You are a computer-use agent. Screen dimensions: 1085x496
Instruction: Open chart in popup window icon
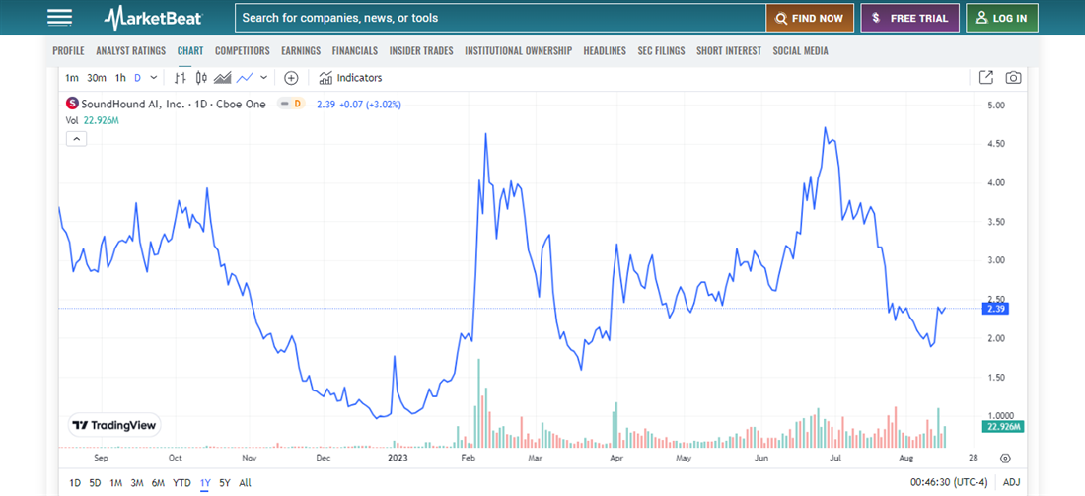point(985,78)
